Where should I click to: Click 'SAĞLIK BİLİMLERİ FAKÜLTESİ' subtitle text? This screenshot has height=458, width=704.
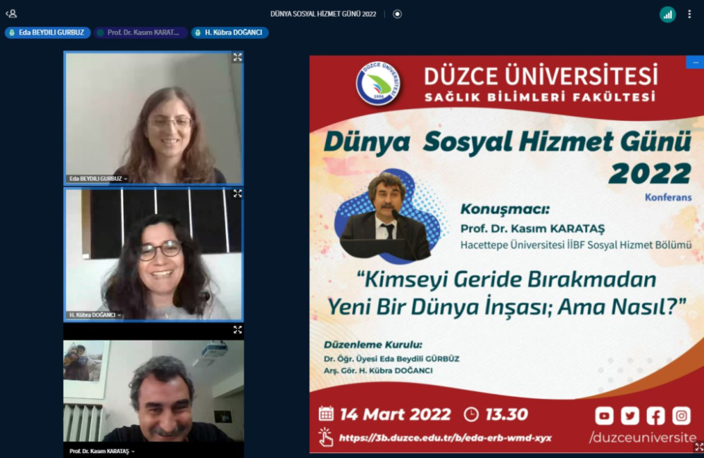540,97
